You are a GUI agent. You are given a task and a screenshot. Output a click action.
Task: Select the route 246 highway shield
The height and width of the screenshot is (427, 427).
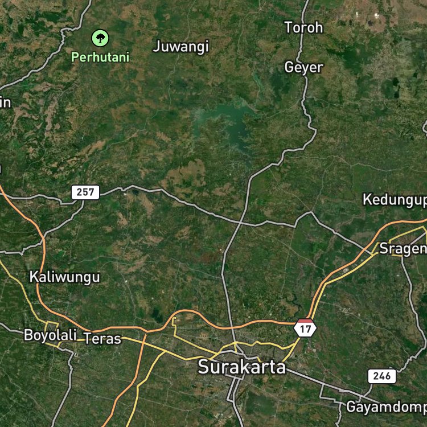pos(382,376)
